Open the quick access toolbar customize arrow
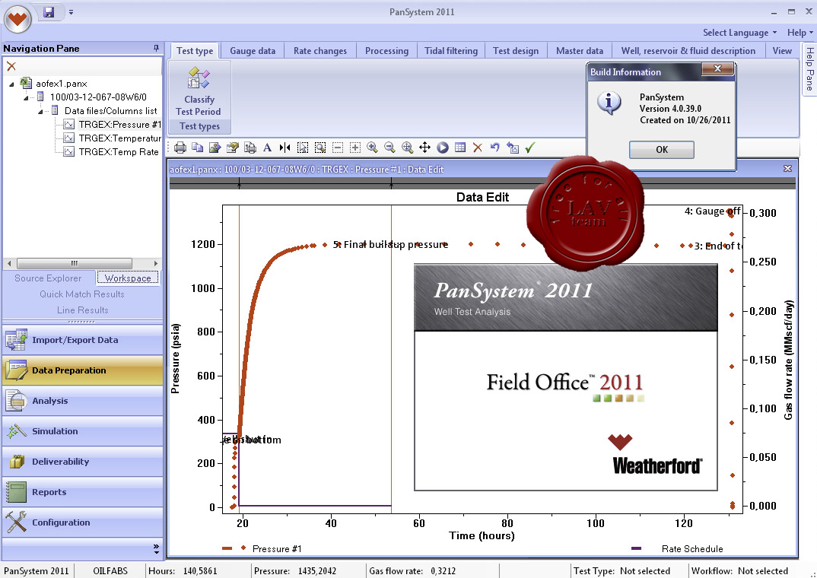 71,11
